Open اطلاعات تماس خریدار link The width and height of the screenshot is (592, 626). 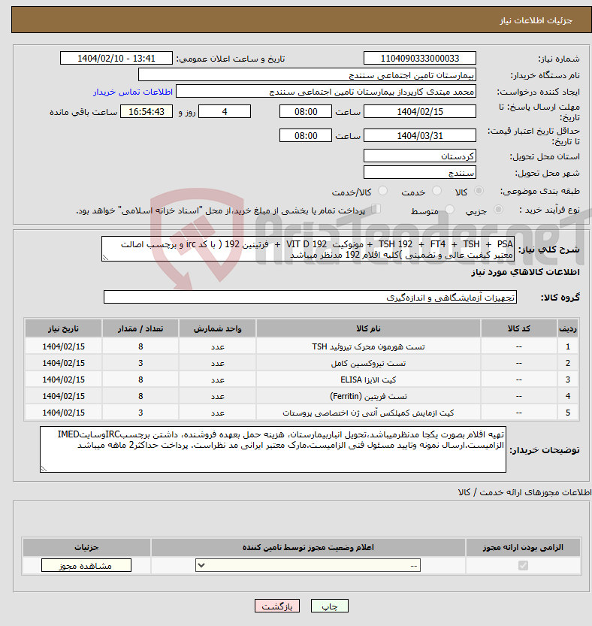pos(133,92)
